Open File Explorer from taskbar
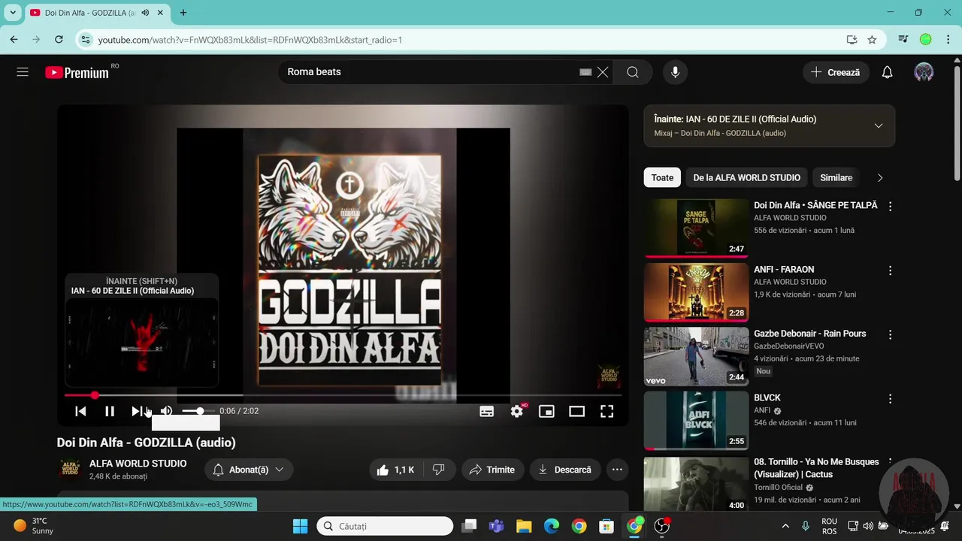962x541 pixels. coord(524,526)
